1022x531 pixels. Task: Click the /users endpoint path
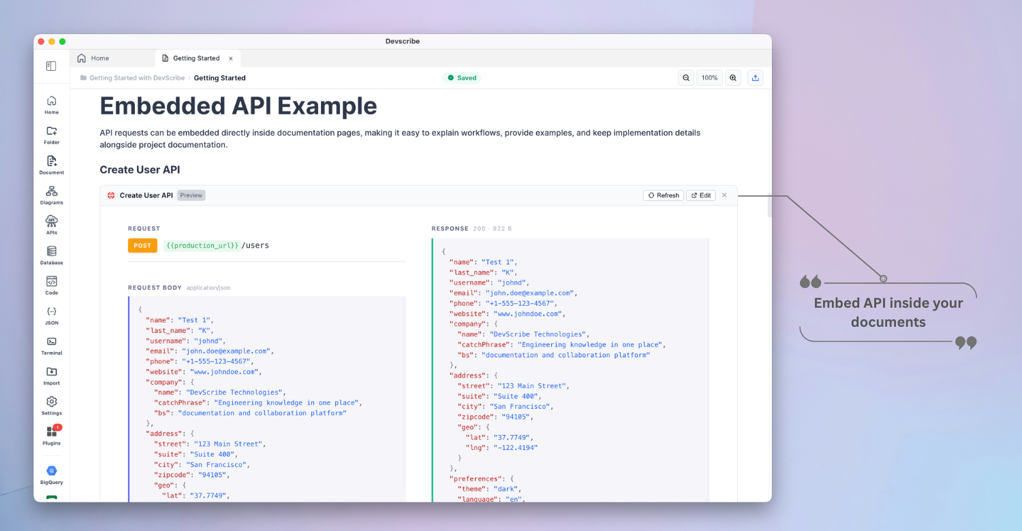pyautogui.click(x=255, y=246)
